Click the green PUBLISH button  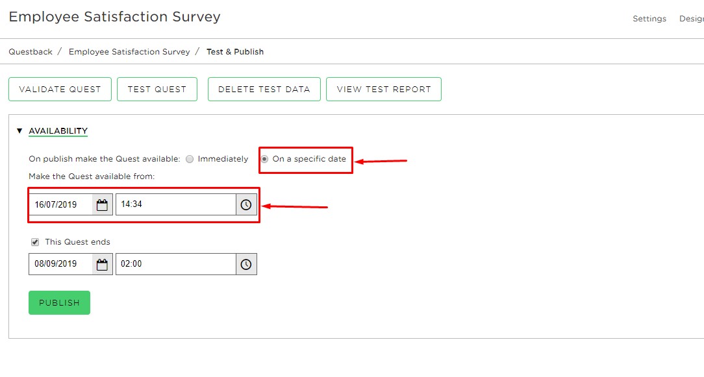tap(59, 303)
